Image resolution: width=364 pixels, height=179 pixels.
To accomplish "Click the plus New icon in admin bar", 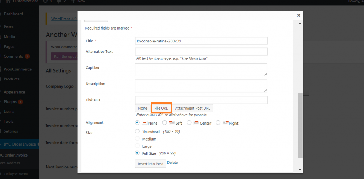I will tap(73, 1).
